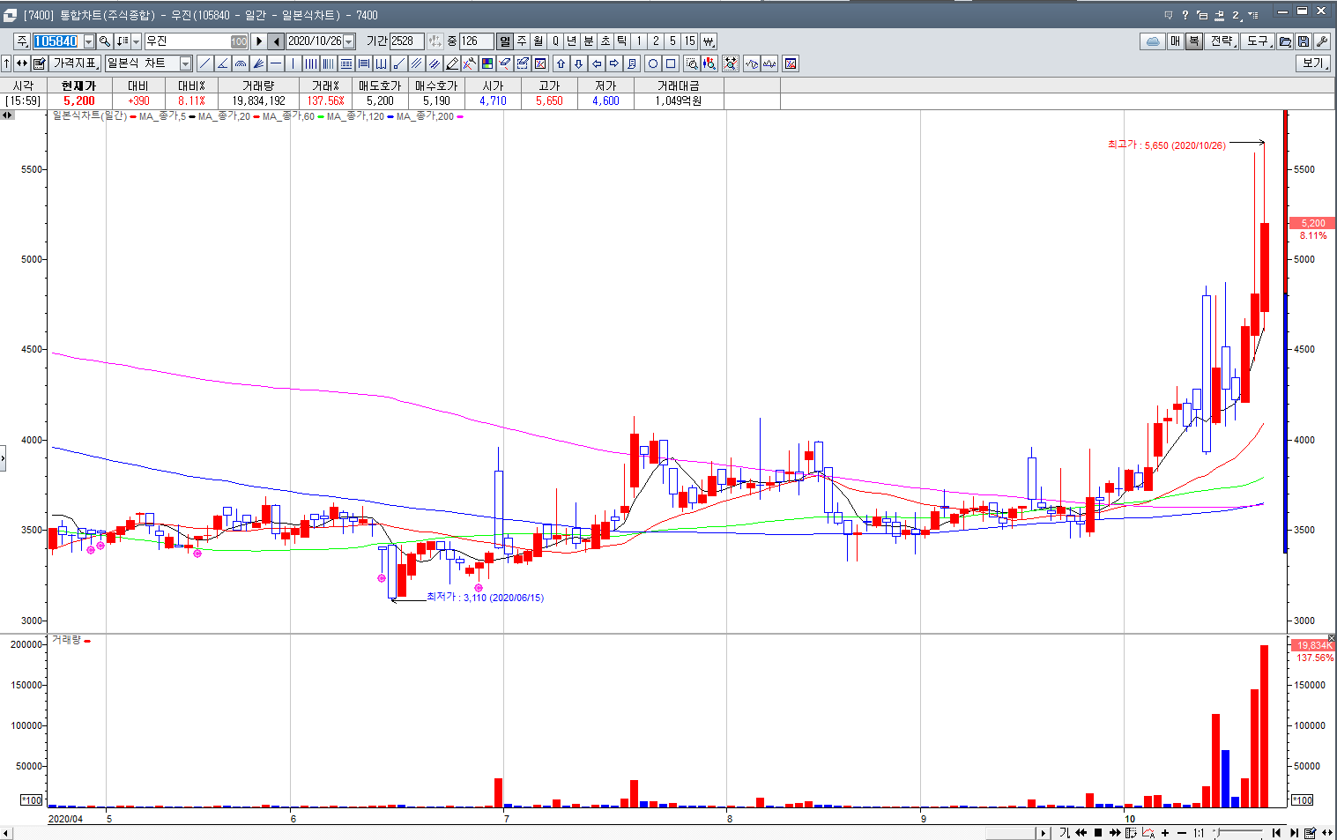Click the save chart floppy icon
The image size is (1337, 840).
point(1304,41)
